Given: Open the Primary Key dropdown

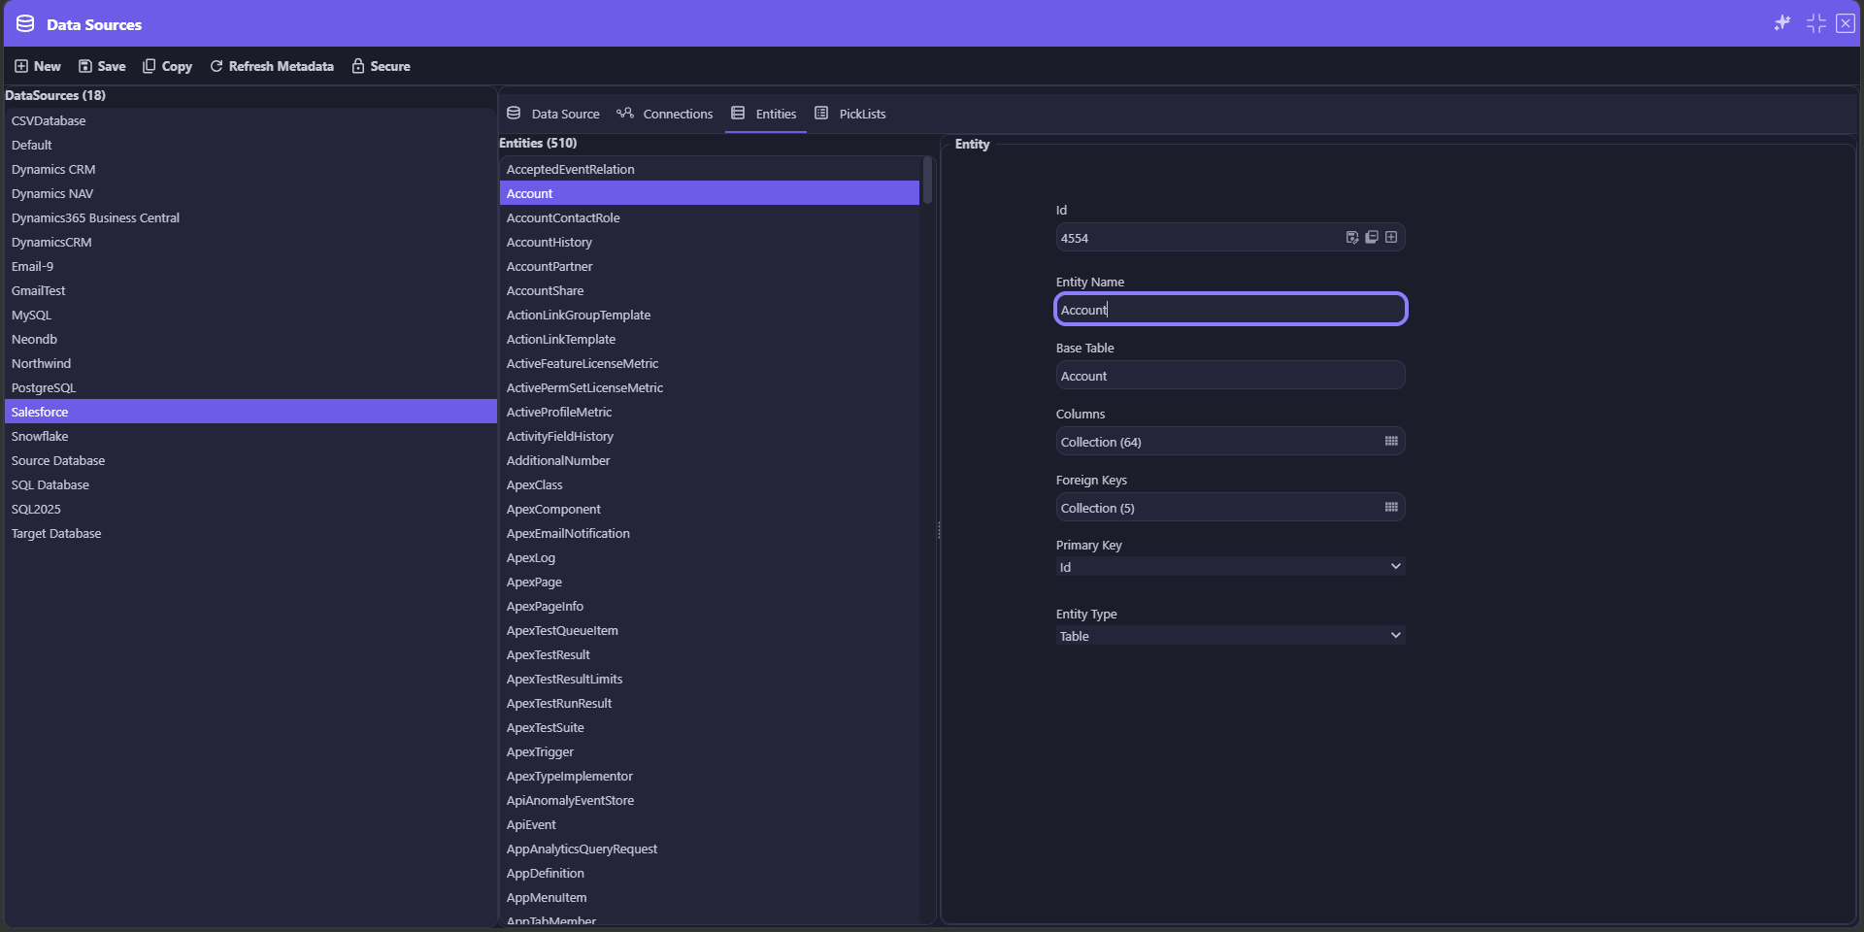Looking at the screenshot, I should coord(1230,567).
